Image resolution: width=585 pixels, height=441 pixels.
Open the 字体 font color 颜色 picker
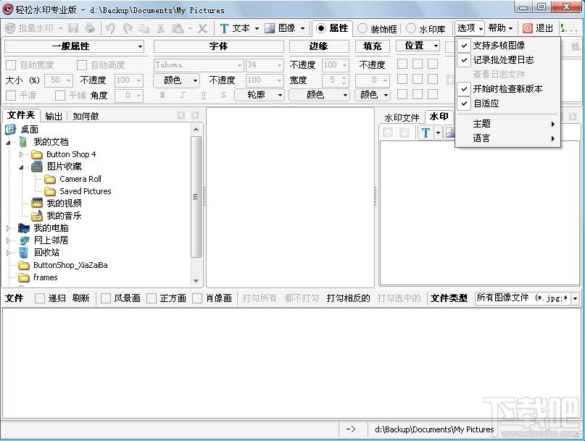[x=176, y=80]
